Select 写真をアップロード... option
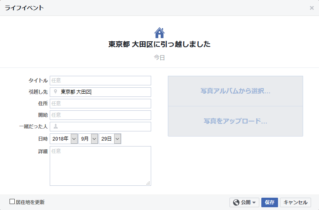 (x=235, y=121)
